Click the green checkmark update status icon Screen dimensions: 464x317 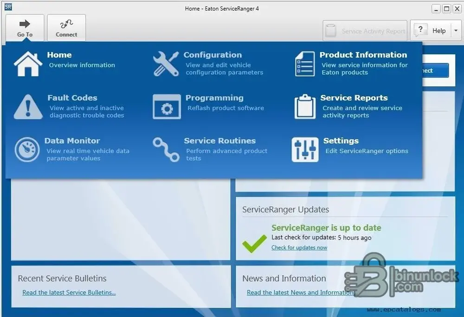(254, 243)
